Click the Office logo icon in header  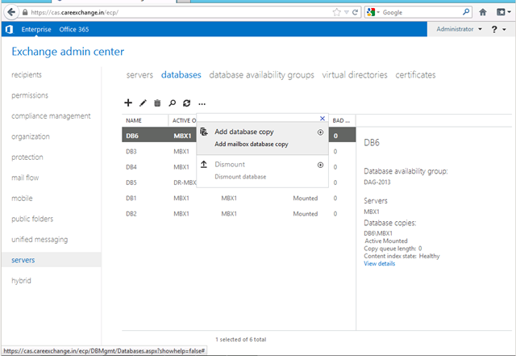tap(9, 29)
